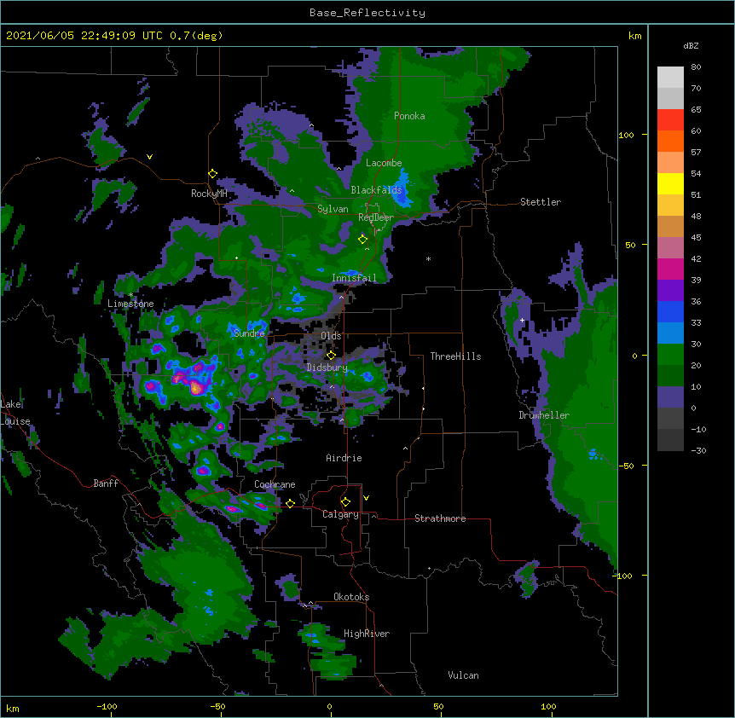735x718 pixels.
Task: Click the km unit label at top right
Action: click(634, 36)
